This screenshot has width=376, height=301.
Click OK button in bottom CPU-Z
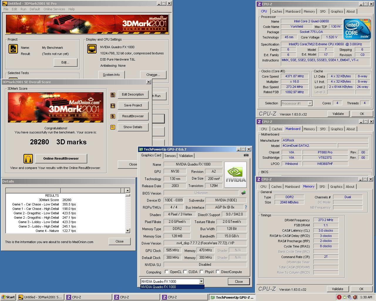click(x=361, y=289)
